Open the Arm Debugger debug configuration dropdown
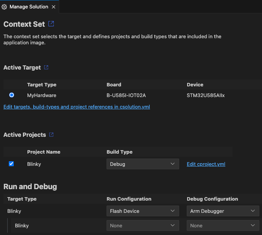Viewport: 262px width, 235px height. tap(223, 211)
